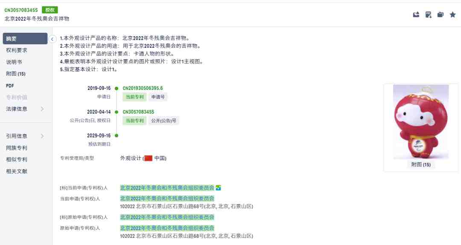
Task: Collapse the sidebar with the chevron button
Action: (x=53, y=39)
